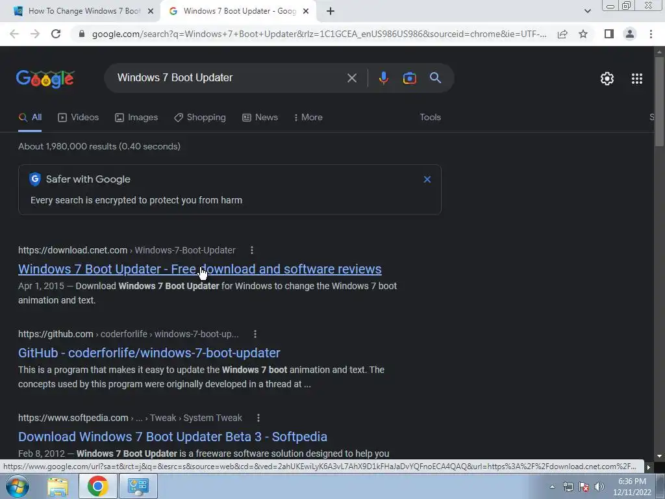Dismiss the Safer with Google notice
The width and height of the screenshot is (665, 499).
click(x=427, y=179)
